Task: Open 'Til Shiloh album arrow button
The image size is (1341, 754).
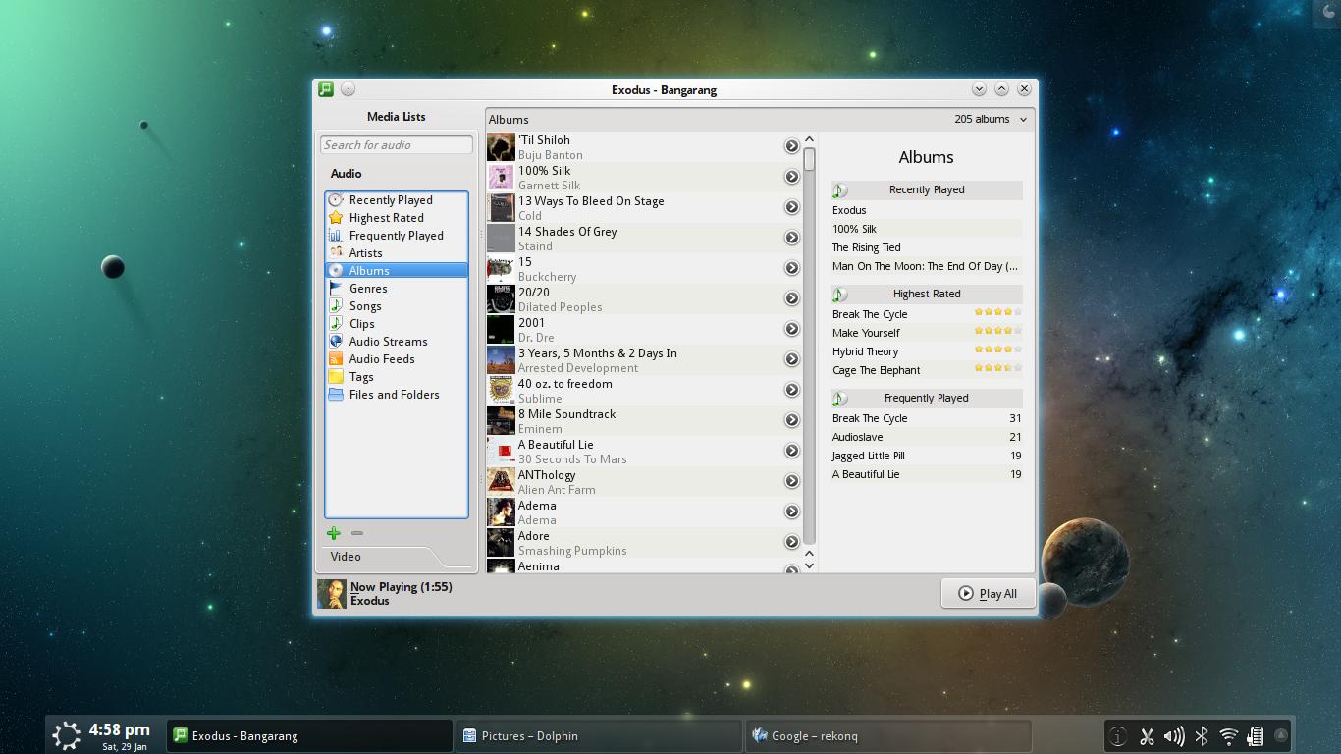Action: pyautogui.click(x=791, y=146)
